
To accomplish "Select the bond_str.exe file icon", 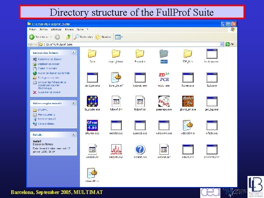I will [92, 77].
